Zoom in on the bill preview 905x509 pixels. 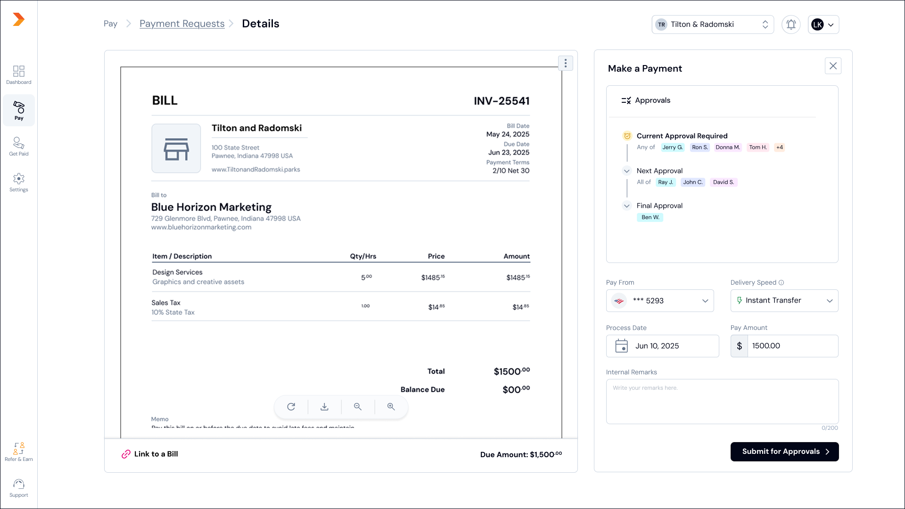[391, 407]
